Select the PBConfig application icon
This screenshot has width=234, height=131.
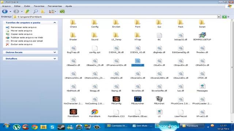click(116, 100)
